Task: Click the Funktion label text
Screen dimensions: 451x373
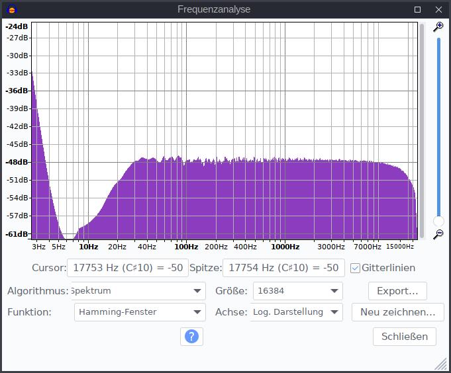Action: tap(29, 312)
